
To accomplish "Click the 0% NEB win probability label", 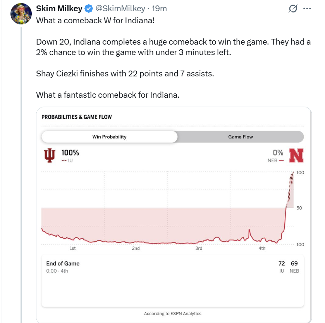I will coord(278,153).
